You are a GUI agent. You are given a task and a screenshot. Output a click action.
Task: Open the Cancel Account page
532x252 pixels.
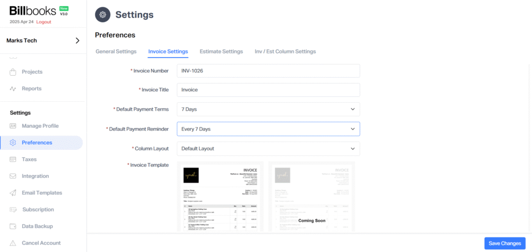pyautogui.click(x=42, y=243)
